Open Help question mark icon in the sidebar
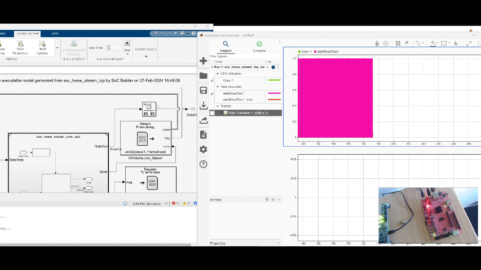 (204, 164)
